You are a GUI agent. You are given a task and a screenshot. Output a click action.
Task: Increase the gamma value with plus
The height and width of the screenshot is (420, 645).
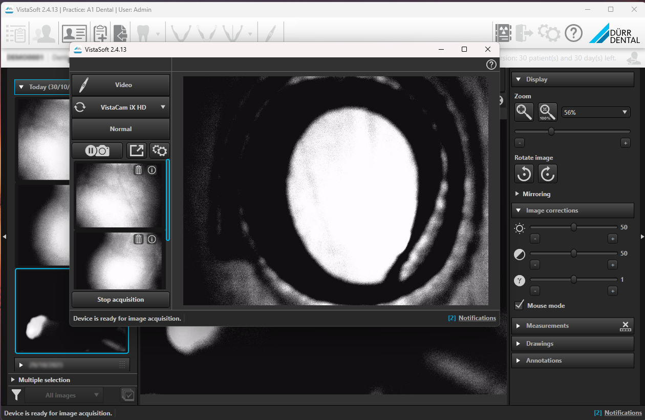point(612,291)
